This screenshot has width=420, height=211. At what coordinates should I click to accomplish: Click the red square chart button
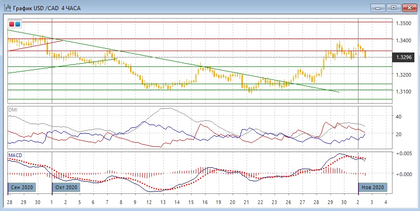(x=12, y=24)
